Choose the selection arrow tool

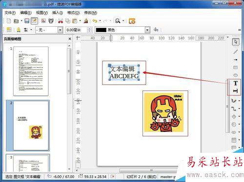(x=236, y=42)
